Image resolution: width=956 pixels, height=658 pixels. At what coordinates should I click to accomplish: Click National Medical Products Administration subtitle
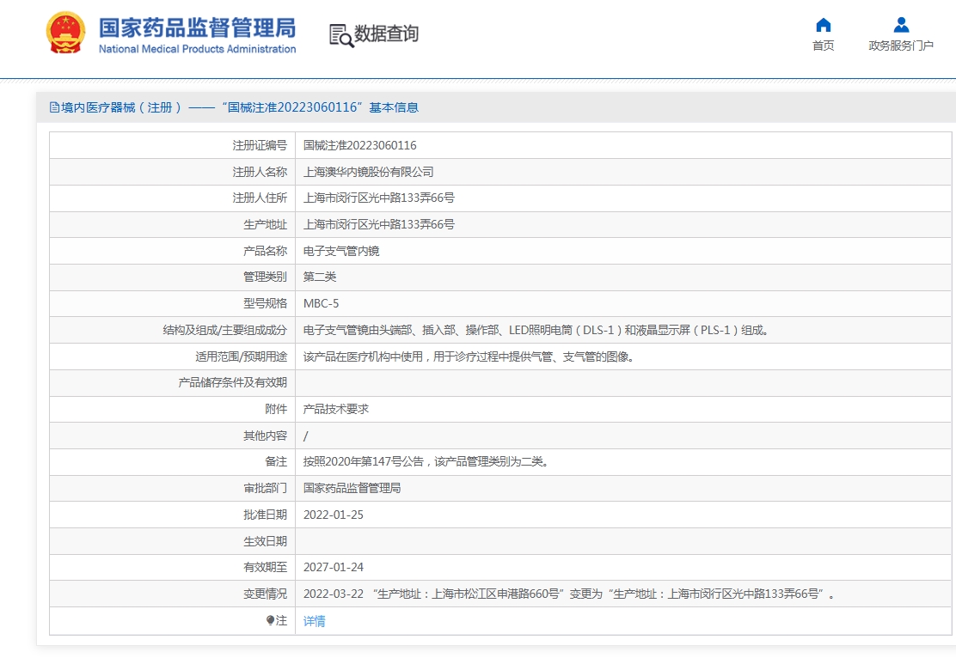pyautogui.click(x=197, y=49)
